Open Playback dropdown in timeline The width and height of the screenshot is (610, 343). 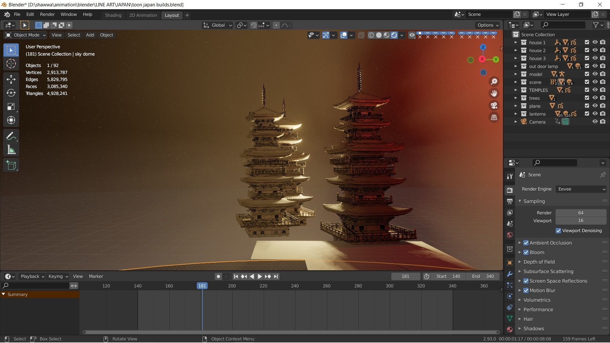pos(32,276)
